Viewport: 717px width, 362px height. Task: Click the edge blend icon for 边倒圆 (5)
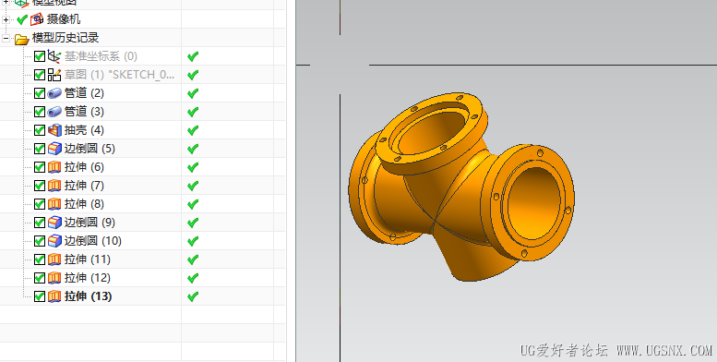[x=54, y=149]
